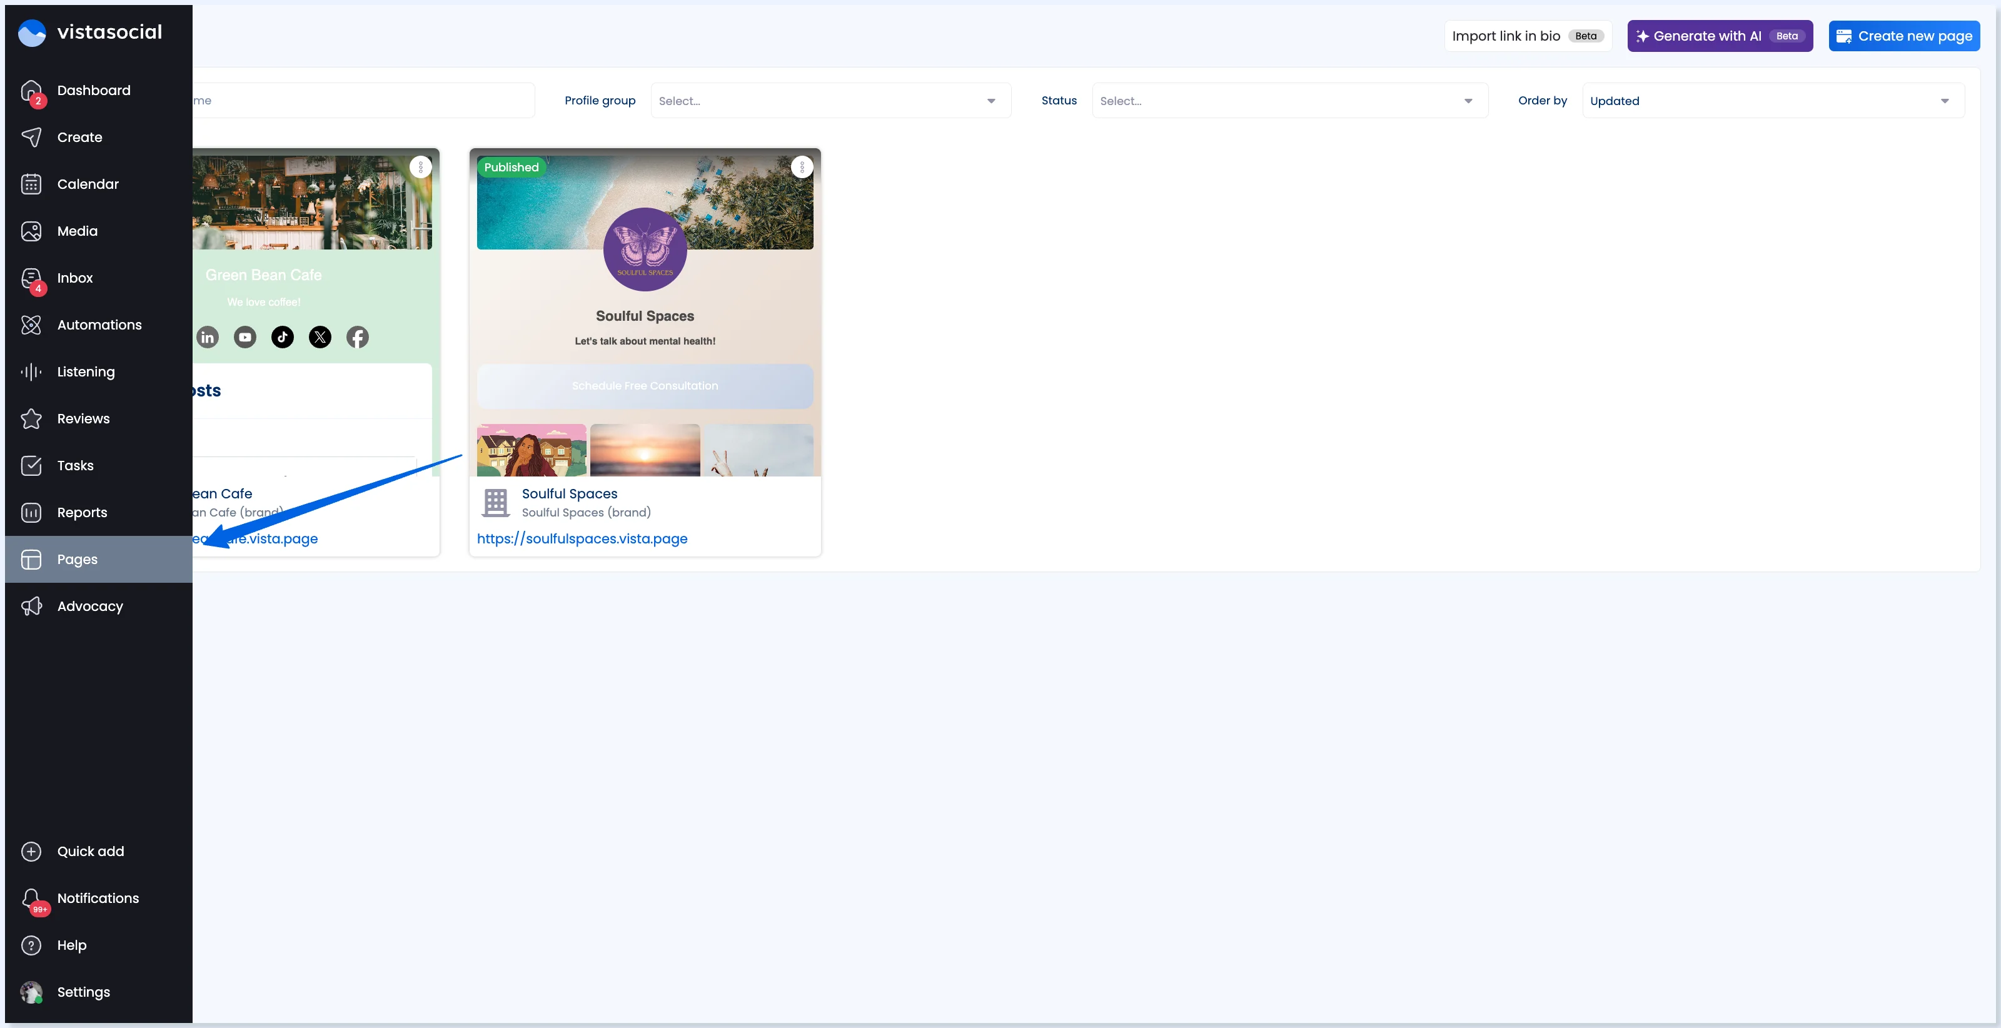Image resolution: width=2001 pixels, height=1028 pixels.
Task: Open the soulfulspaces.vista.page link
Action: [x=582, y=538]
